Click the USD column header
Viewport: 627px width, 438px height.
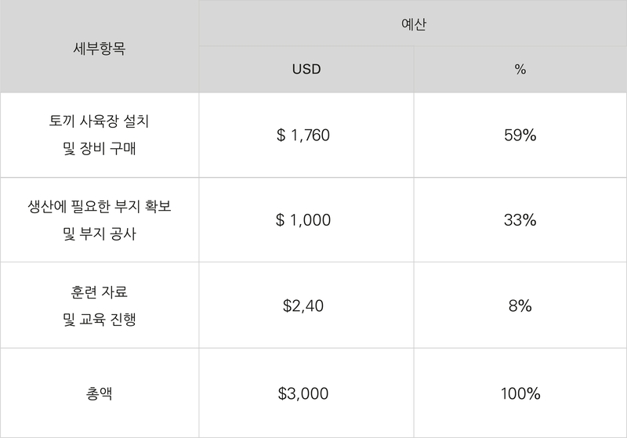pos(306,69)
